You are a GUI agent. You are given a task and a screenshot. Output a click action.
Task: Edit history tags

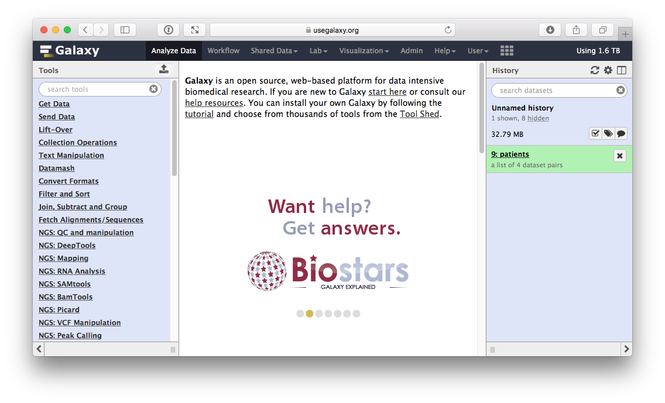pos(608,134)
